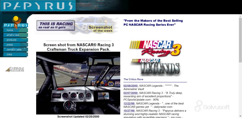The height and width of the screenshot is (118, 242).
Task: Open the what's new menu item
Action: [13, 35]
